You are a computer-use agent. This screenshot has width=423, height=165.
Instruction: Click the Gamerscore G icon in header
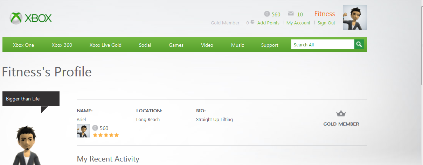click(267, 14)
